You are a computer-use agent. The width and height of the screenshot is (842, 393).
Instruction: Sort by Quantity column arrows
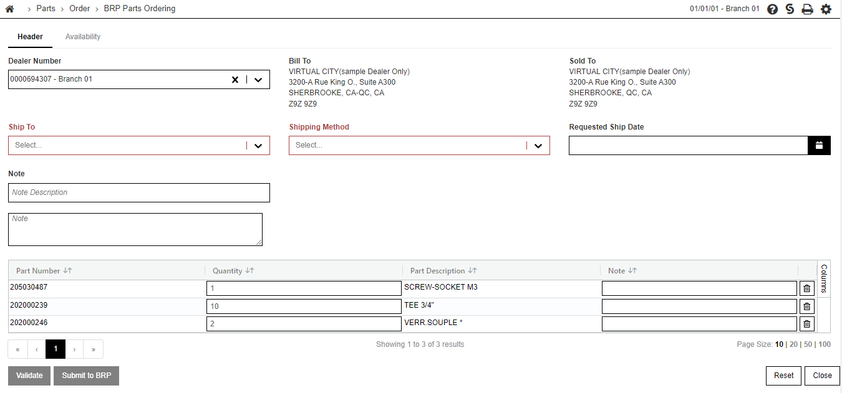249,271
